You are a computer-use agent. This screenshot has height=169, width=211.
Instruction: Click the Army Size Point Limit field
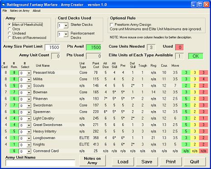[x=53, y=47]
